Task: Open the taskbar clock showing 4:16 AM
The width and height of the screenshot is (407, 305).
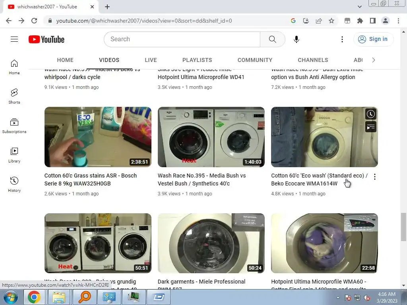Action: (387, 297)
